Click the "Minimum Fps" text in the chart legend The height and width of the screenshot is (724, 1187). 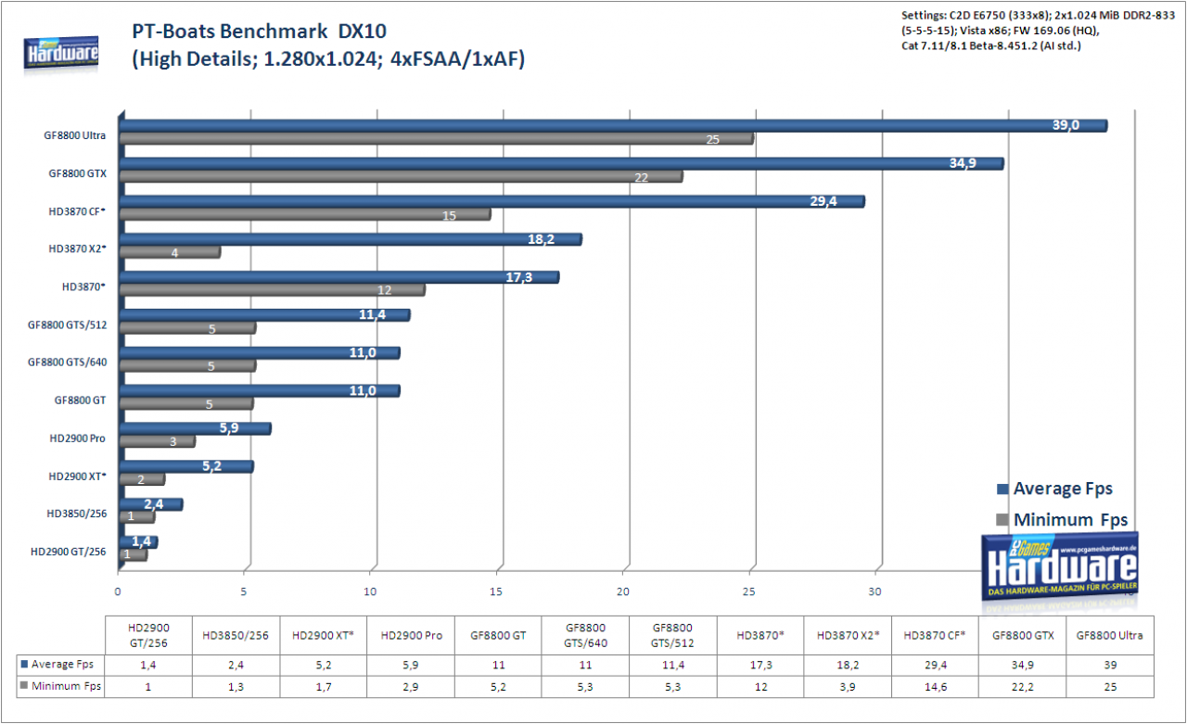tap(1070, 520)
